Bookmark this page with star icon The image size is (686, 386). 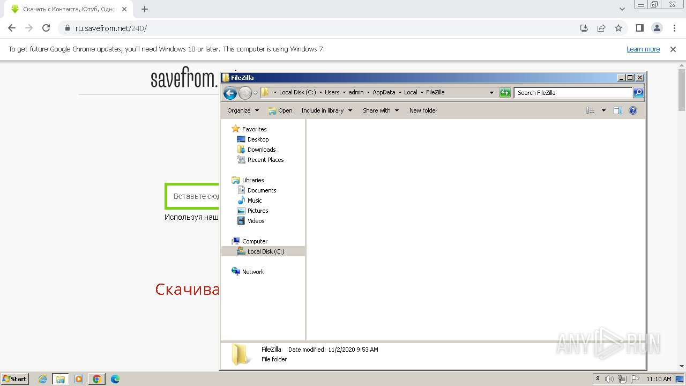click(618, 28)
